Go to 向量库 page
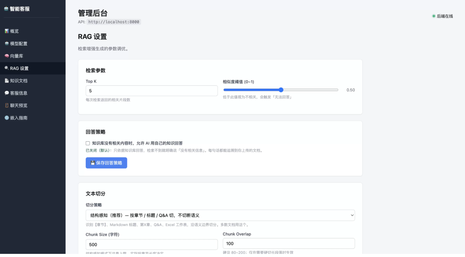Image resolution: width=465 pixels, height=257 pixels. [x=33, y=56]
